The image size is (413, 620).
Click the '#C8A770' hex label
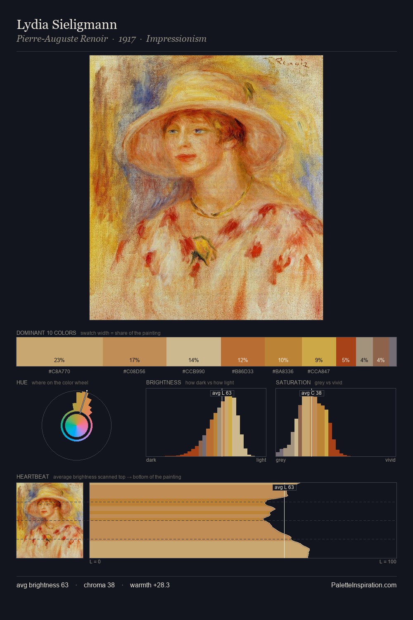point(59,372)
